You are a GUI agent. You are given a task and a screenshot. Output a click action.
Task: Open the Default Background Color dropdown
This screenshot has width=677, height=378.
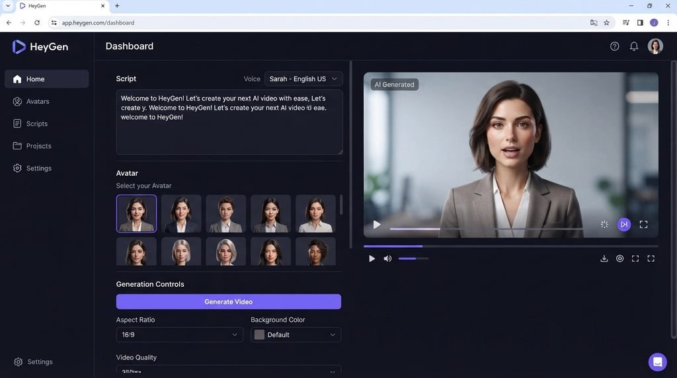pyautogui.click(x=296, y=334)
